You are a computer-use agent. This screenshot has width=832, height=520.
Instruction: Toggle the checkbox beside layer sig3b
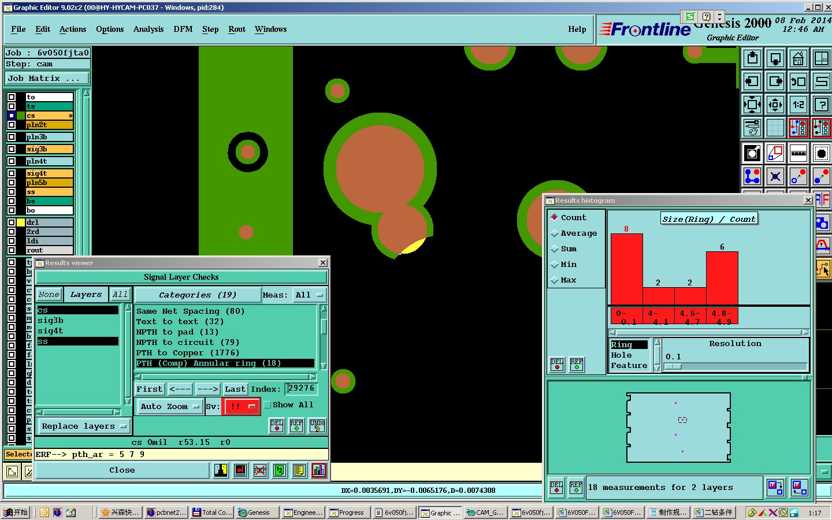12,149
